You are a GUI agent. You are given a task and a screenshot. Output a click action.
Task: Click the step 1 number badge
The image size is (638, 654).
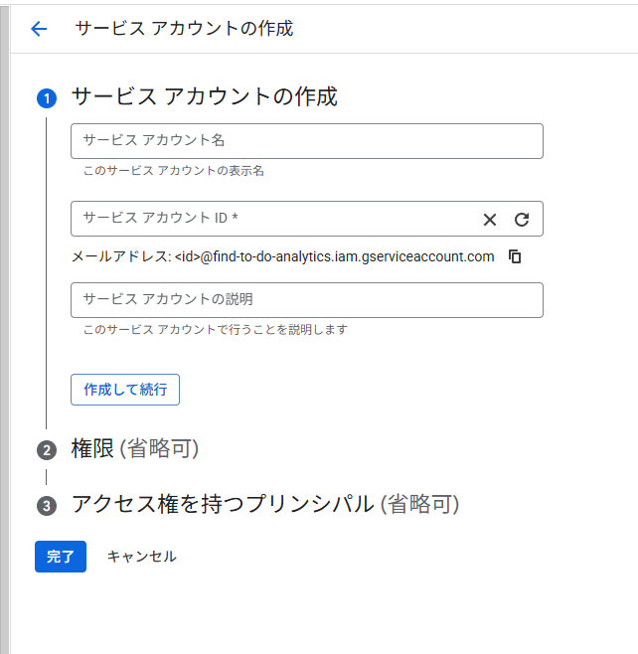coord(47,97)
